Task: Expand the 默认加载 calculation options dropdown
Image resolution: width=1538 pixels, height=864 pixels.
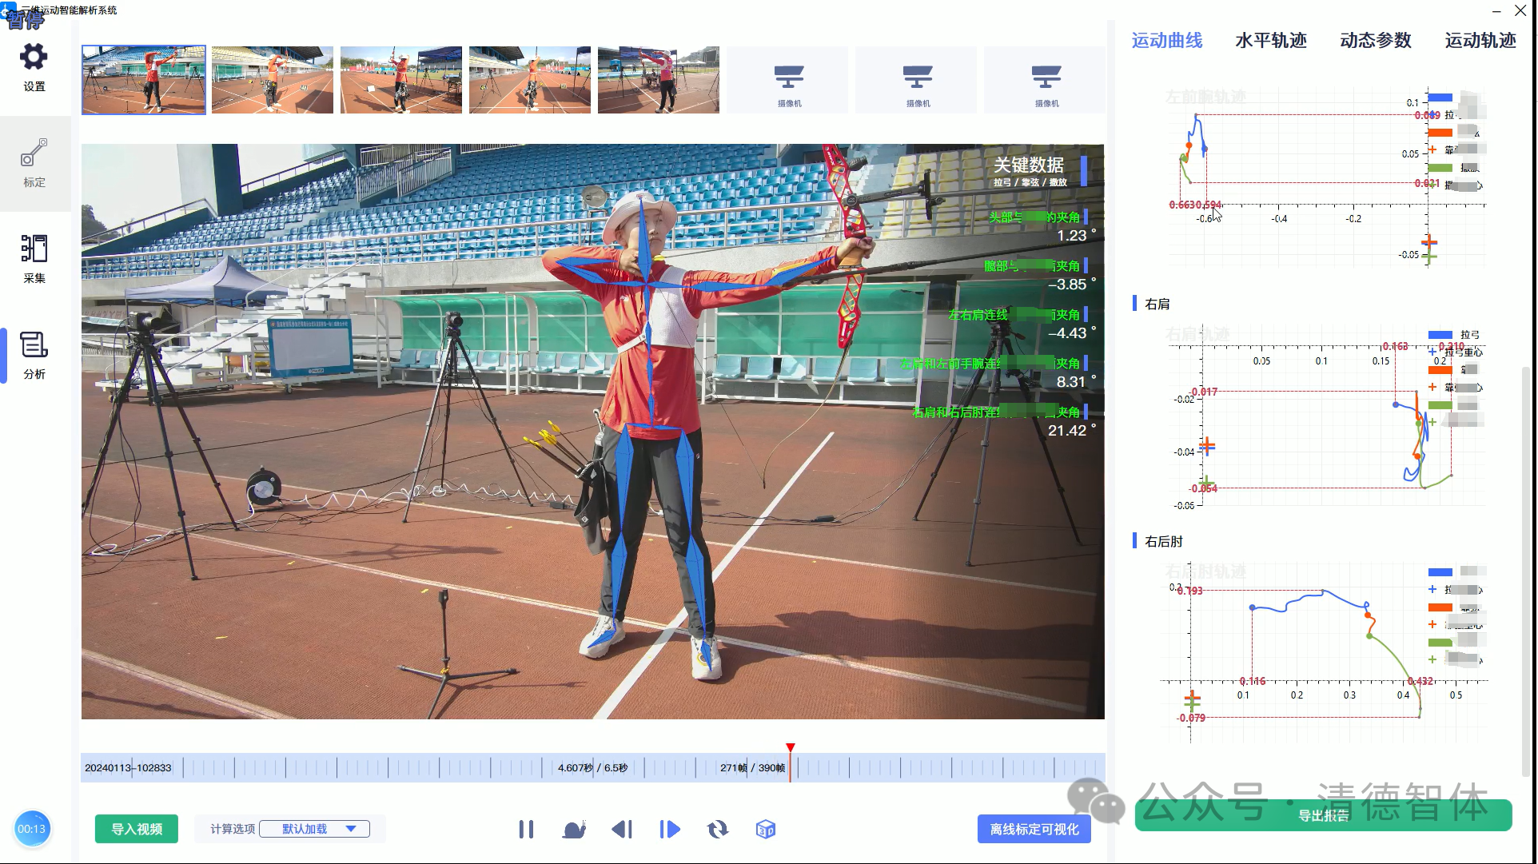Action: [x=314, y=829]
